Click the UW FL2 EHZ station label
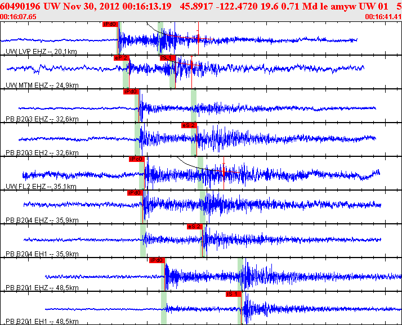Screen dimensions: 402x325 pos(41,187)
